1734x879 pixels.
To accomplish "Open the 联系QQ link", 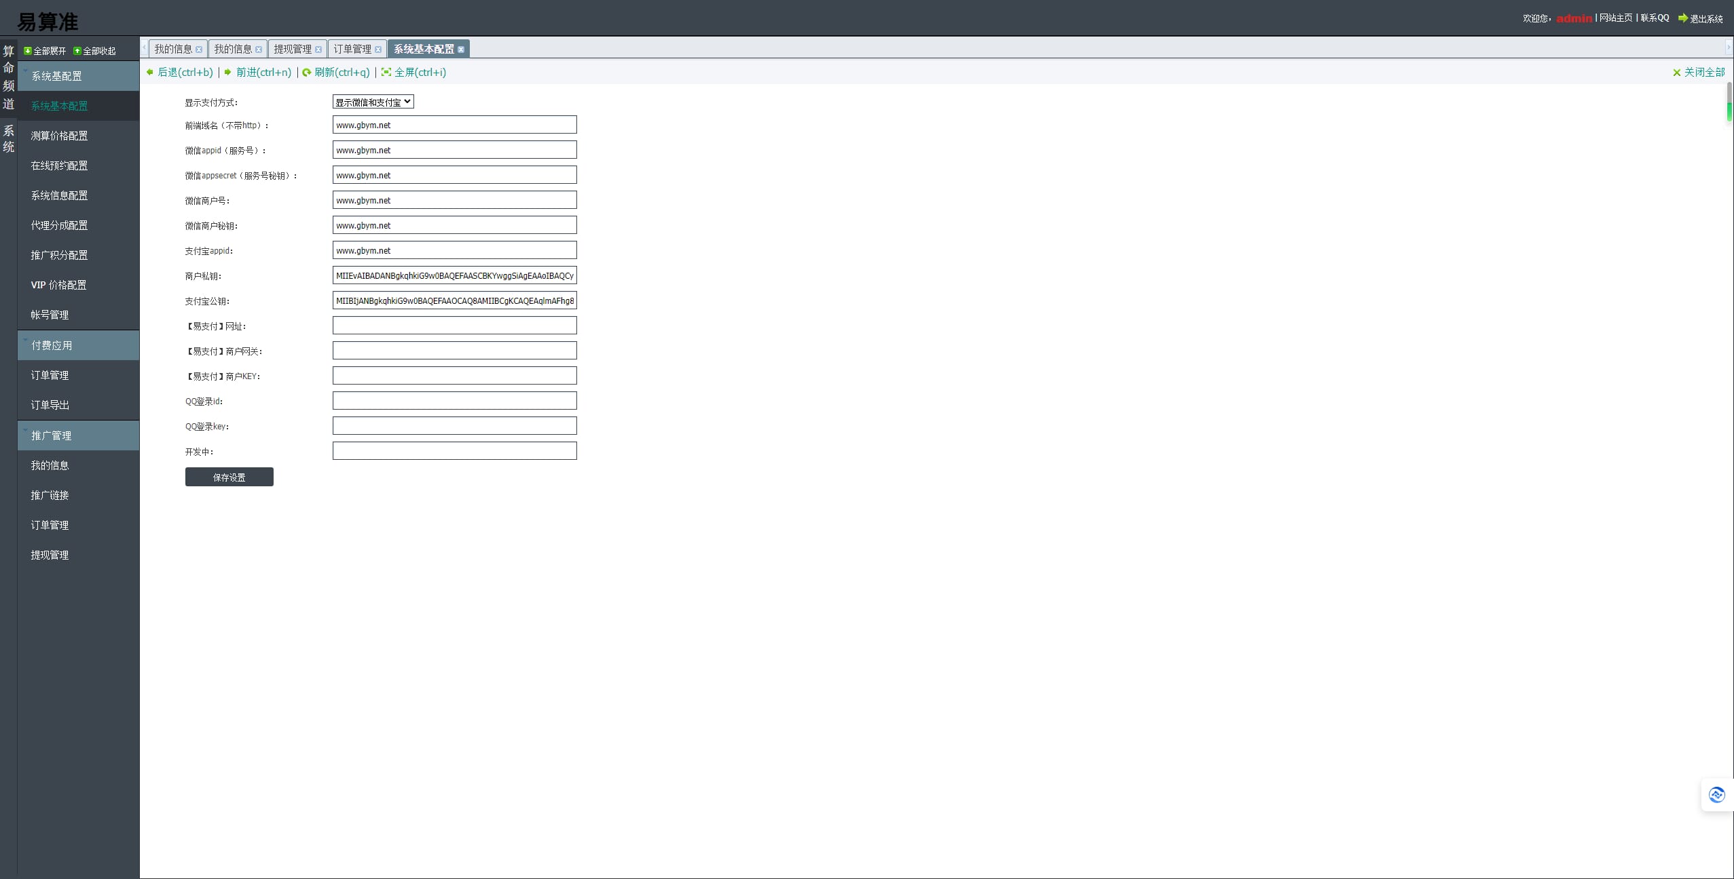I will pos(1655,18).
